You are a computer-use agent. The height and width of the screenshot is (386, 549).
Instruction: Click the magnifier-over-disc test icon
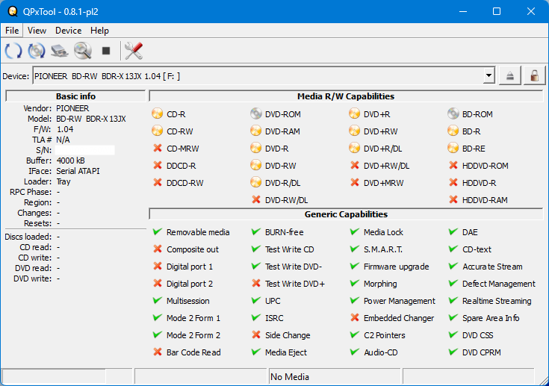point(82,51)
